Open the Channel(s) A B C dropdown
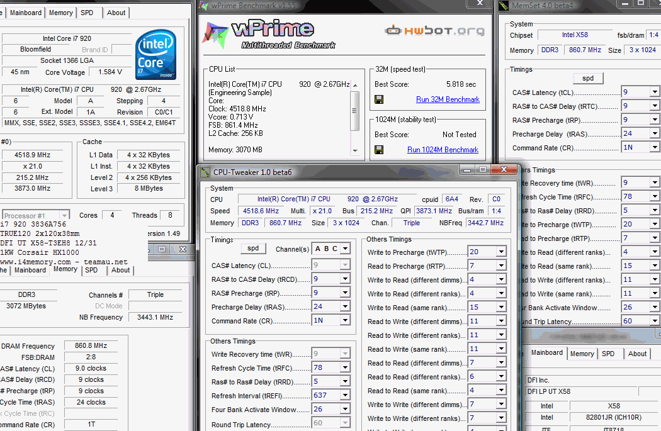This screenshot has height=431, width=661. (345, 249)
